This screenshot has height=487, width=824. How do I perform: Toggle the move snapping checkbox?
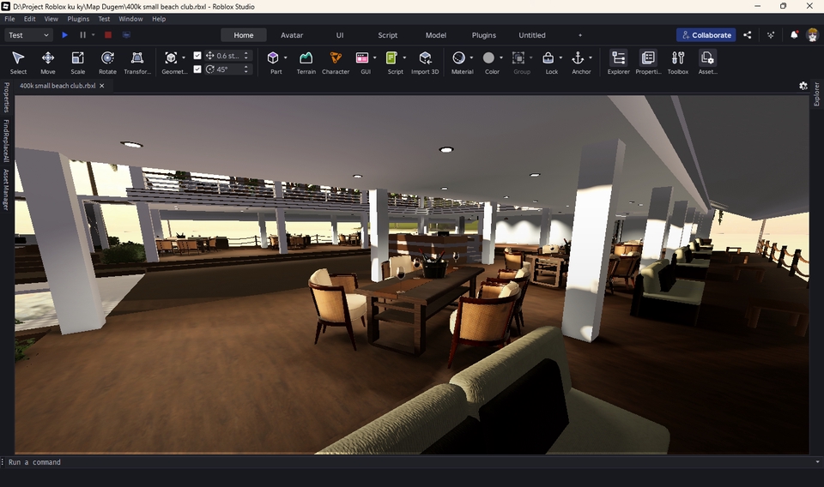[197, 56]
